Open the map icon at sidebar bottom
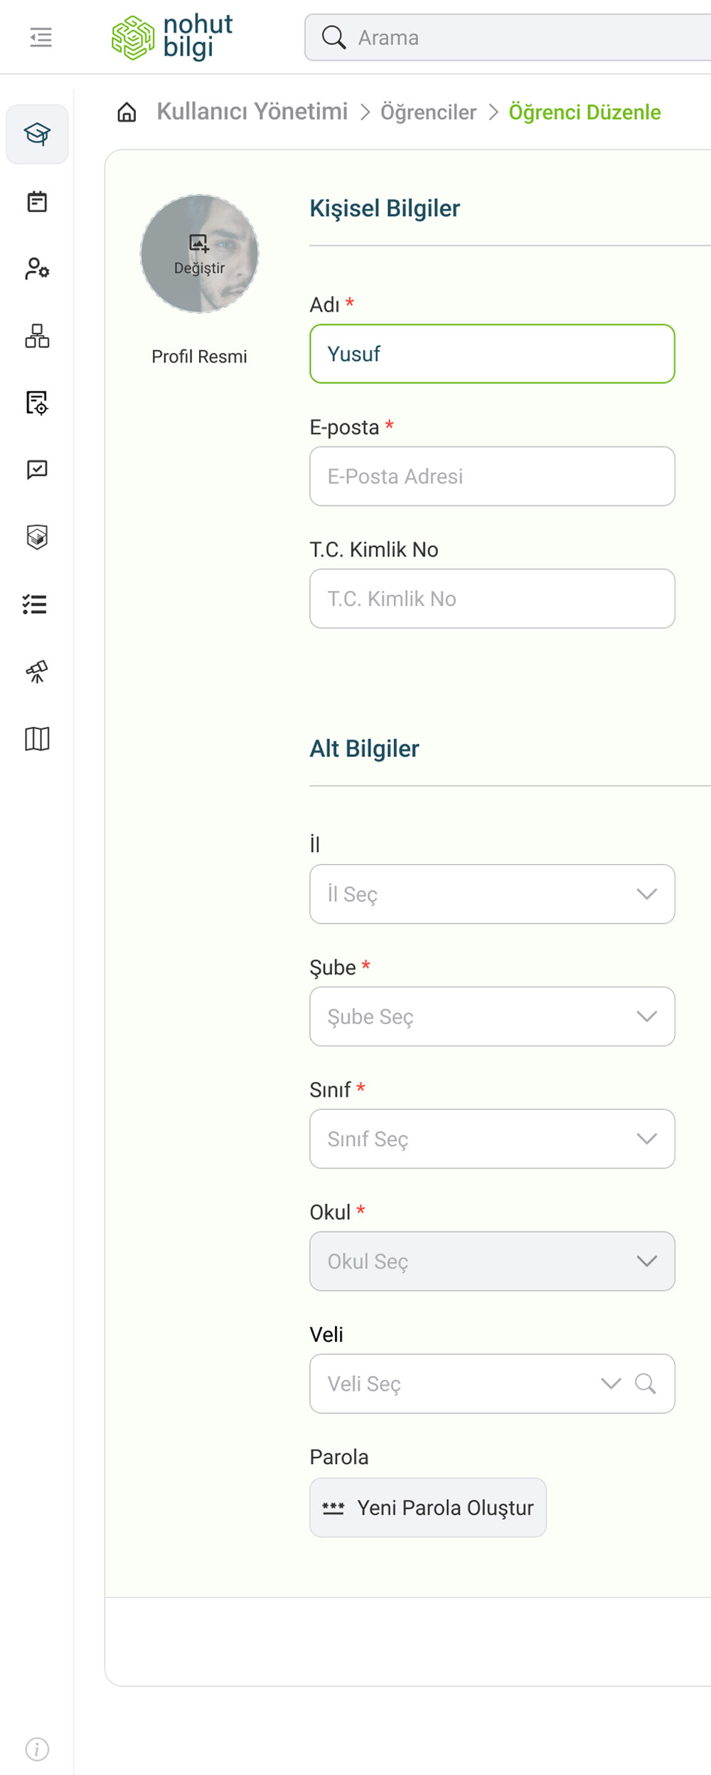 (x=37, y=740)
